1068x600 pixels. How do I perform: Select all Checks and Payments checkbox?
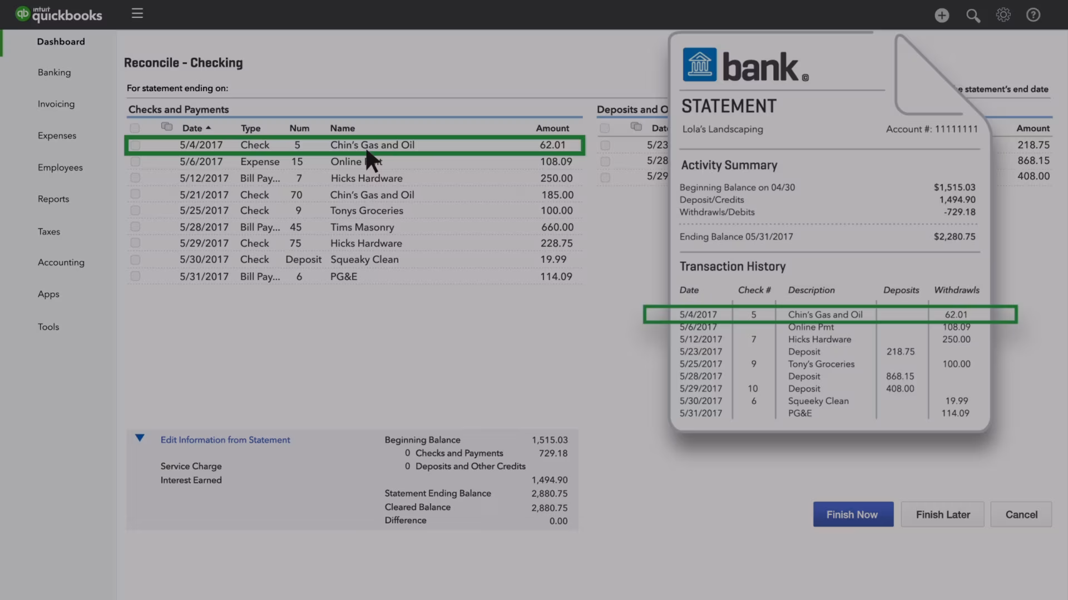[x=135, y=128]
